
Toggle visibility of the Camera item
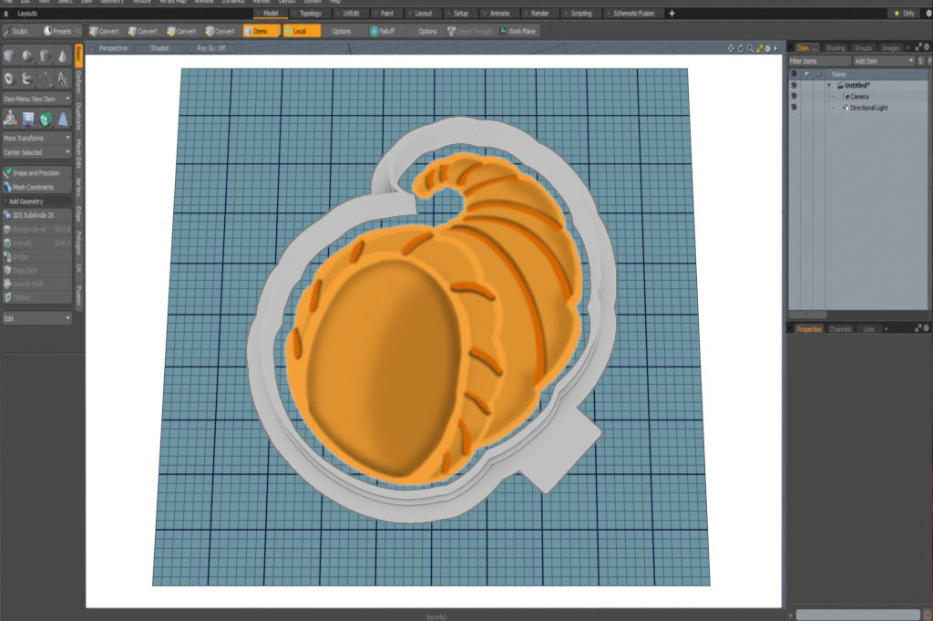[794, 96]
